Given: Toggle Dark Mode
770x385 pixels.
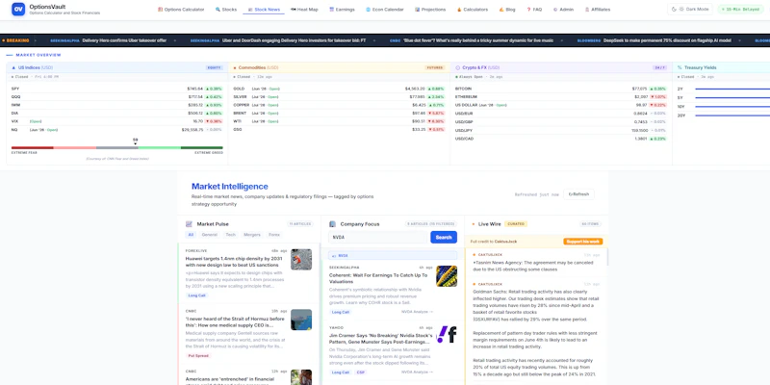Looking at the screenshot, I should [689, 10].
